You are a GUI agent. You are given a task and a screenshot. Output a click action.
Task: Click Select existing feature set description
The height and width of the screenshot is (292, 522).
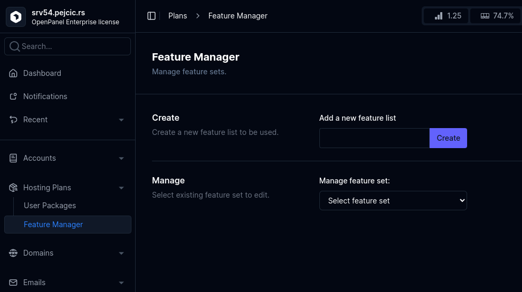click(211, 195)
